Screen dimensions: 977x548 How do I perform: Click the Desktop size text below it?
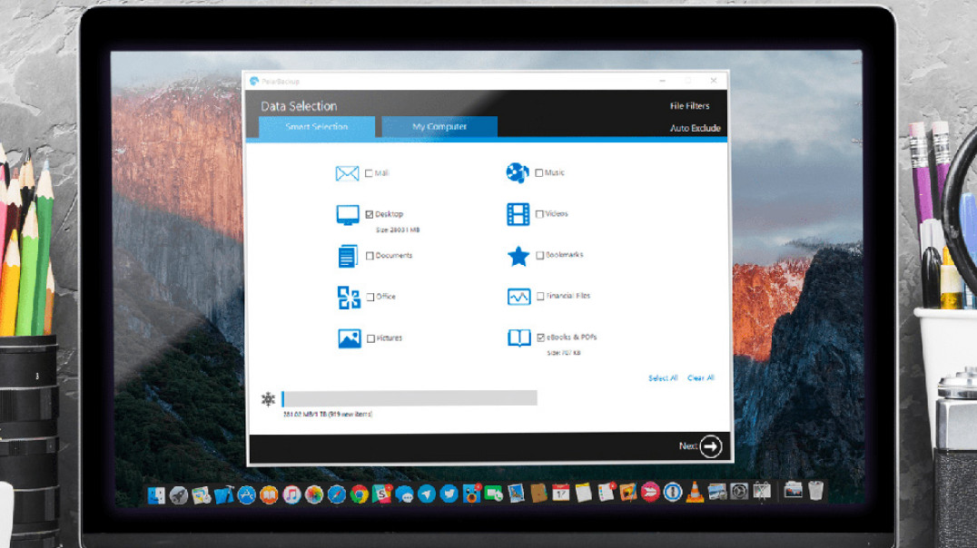(x=398, y=230)
